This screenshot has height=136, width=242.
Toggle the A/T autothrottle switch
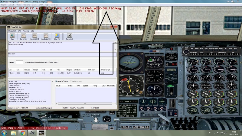(x=186, y=52)
